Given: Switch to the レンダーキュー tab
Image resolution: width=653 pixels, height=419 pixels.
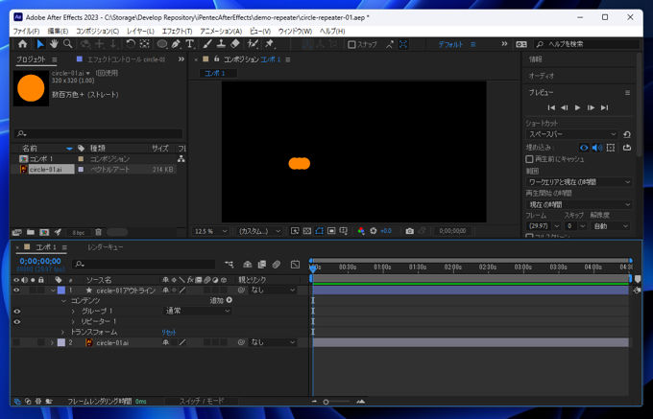Looking at the screenshot, I should 105,247.
